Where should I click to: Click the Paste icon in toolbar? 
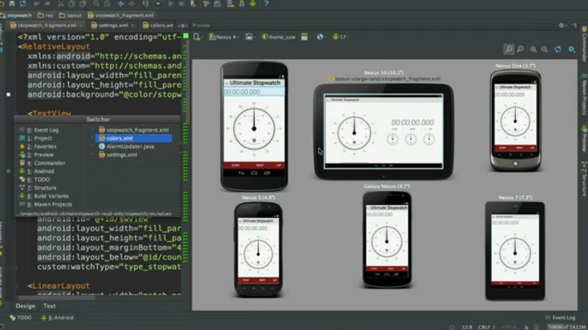click(x=82, y=4)
